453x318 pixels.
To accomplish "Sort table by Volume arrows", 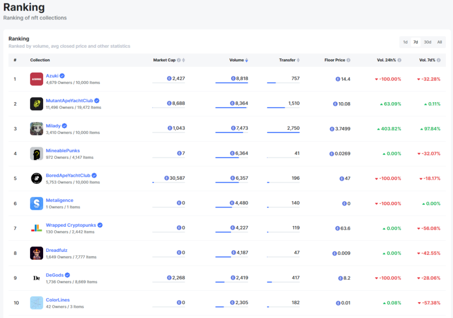I will (x=247, y=60).
